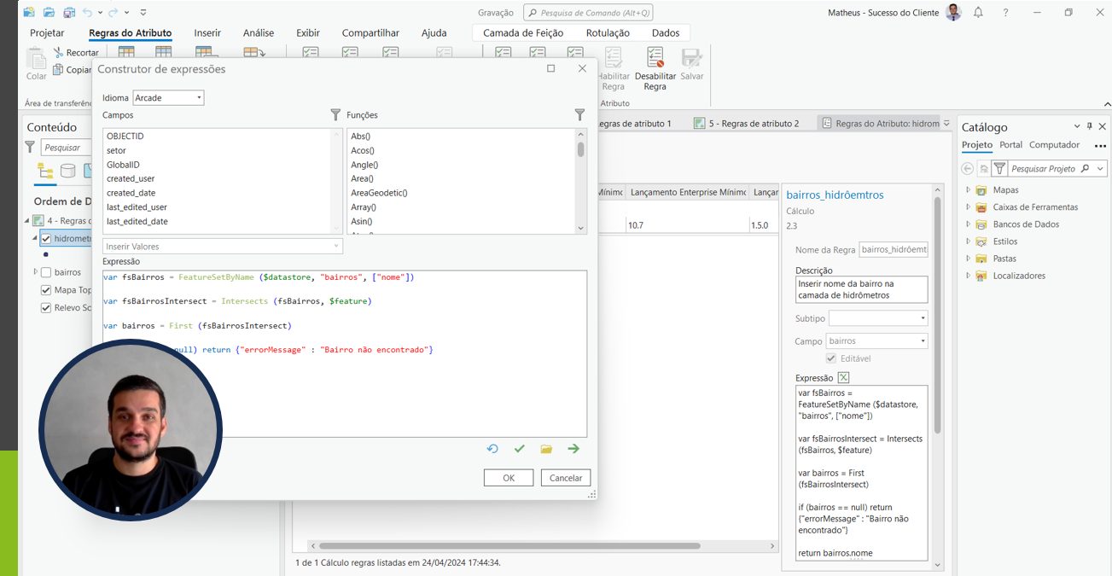Expand the Bancos de Dados catalog node

coord(969,224)
